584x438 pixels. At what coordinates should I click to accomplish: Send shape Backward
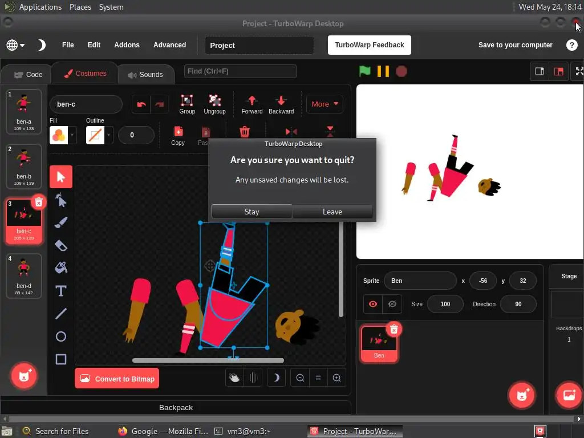tap(281, 104)
